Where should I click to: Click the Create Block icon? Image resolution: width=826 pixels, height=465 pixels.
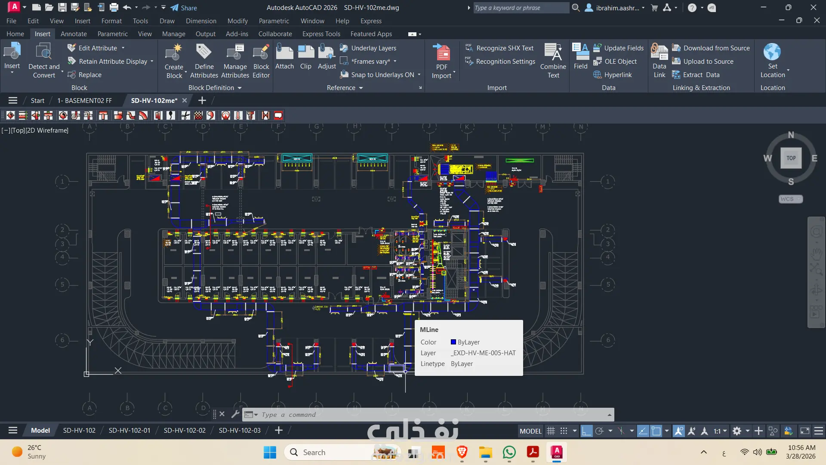pyautogui.click(x=174, y=53)
